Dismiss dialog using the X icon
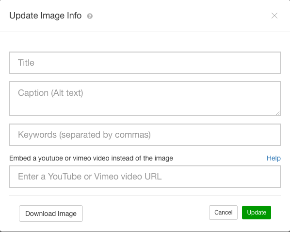The height and width of the screenshot is (232, 290). [x=274, y=16]
